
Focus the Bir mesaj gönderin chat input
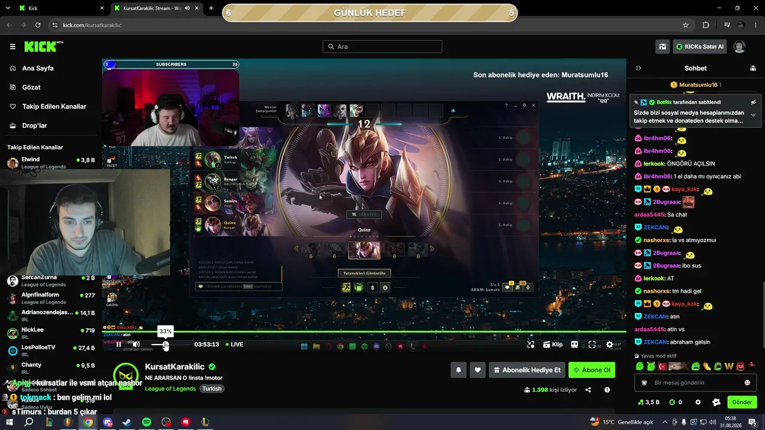tap(695, 383)
